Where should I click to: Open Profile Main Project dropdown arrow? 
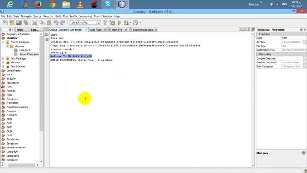[x=140, y=23]
